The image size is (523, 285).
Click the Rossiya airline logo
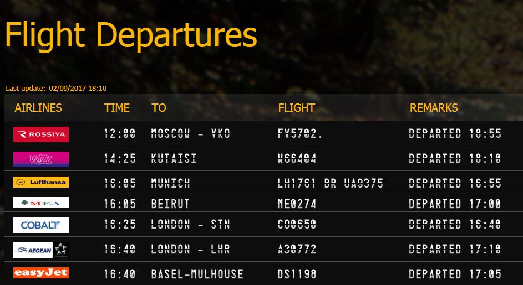41,134
